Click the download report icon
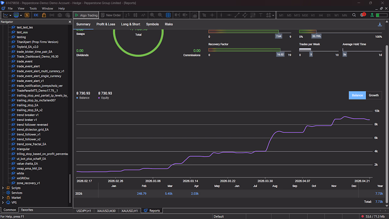The image size is (389, 219). (x=380, y=24)
